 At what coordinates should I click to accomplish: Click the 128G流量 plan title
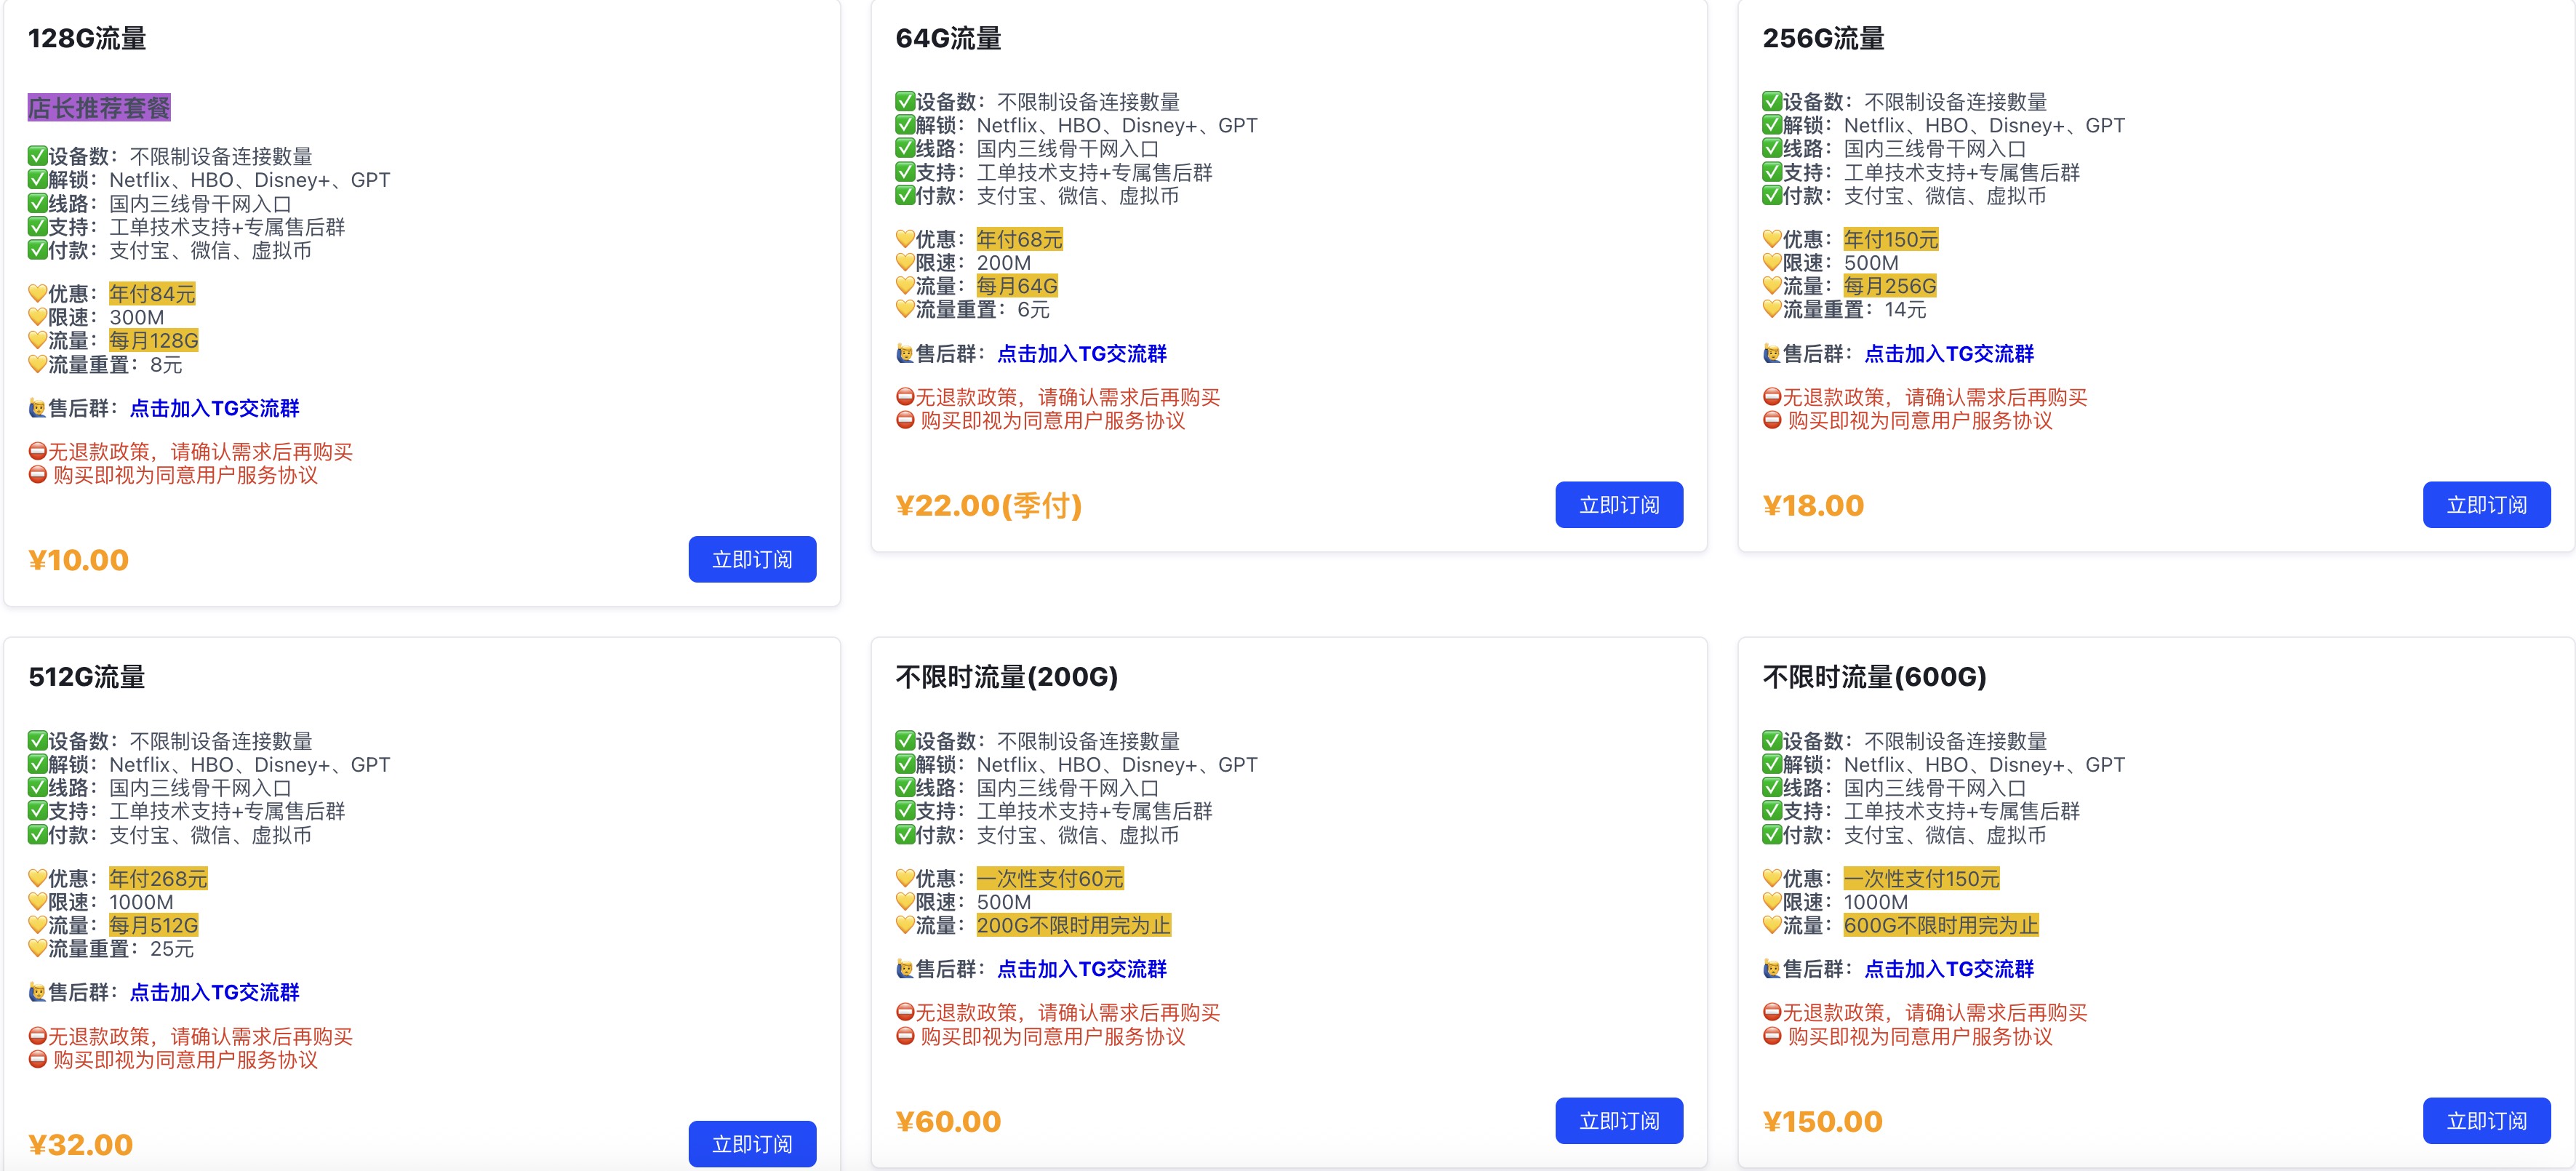(87, 38)
